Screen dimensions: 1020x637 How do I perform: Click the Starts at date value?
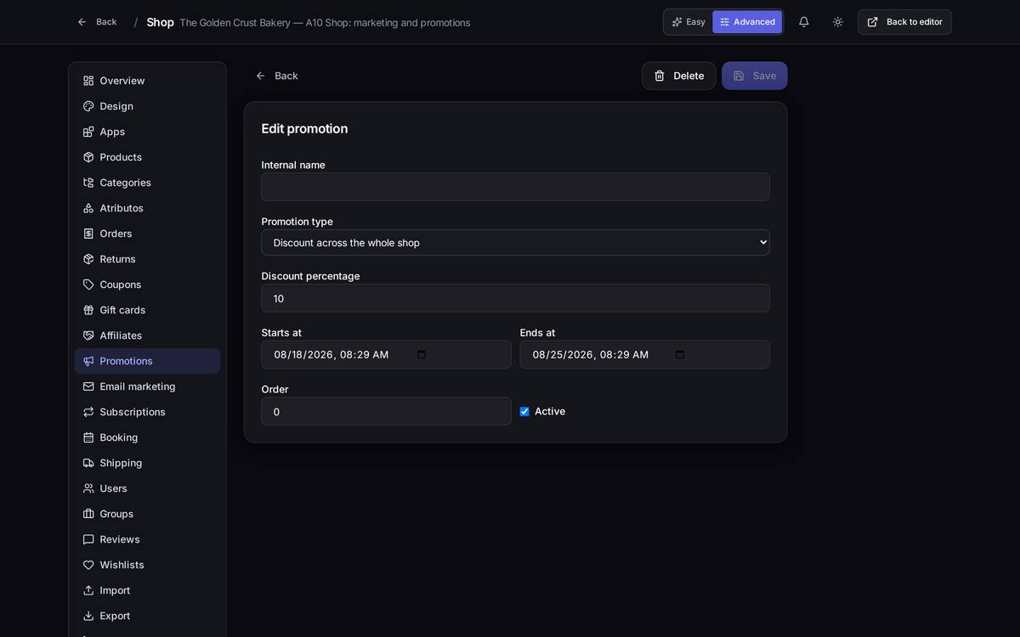331,354
